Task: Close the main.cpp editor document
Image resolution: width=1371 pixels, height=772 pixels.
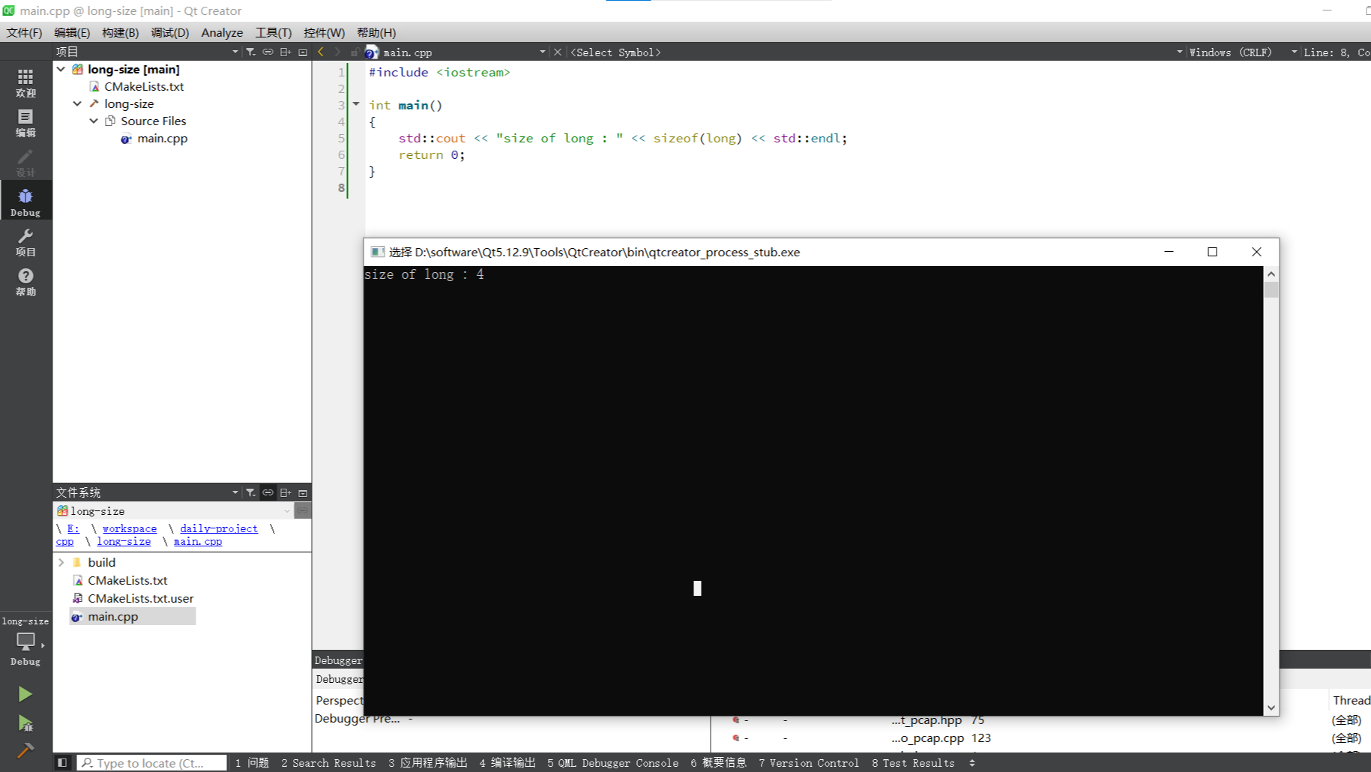Action: (x=558, y=52)
